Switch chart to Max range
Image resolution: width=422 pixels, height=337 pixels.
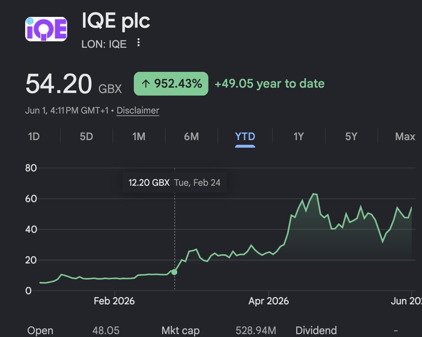click(405, 137)
